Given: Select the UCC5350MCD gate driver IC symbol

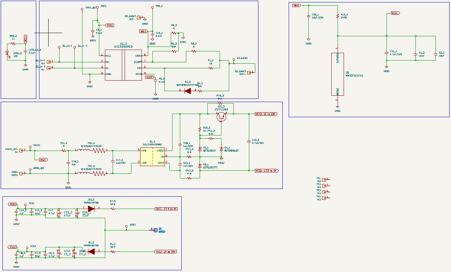Looking at the screenshot, I should (x=123, y=65).
